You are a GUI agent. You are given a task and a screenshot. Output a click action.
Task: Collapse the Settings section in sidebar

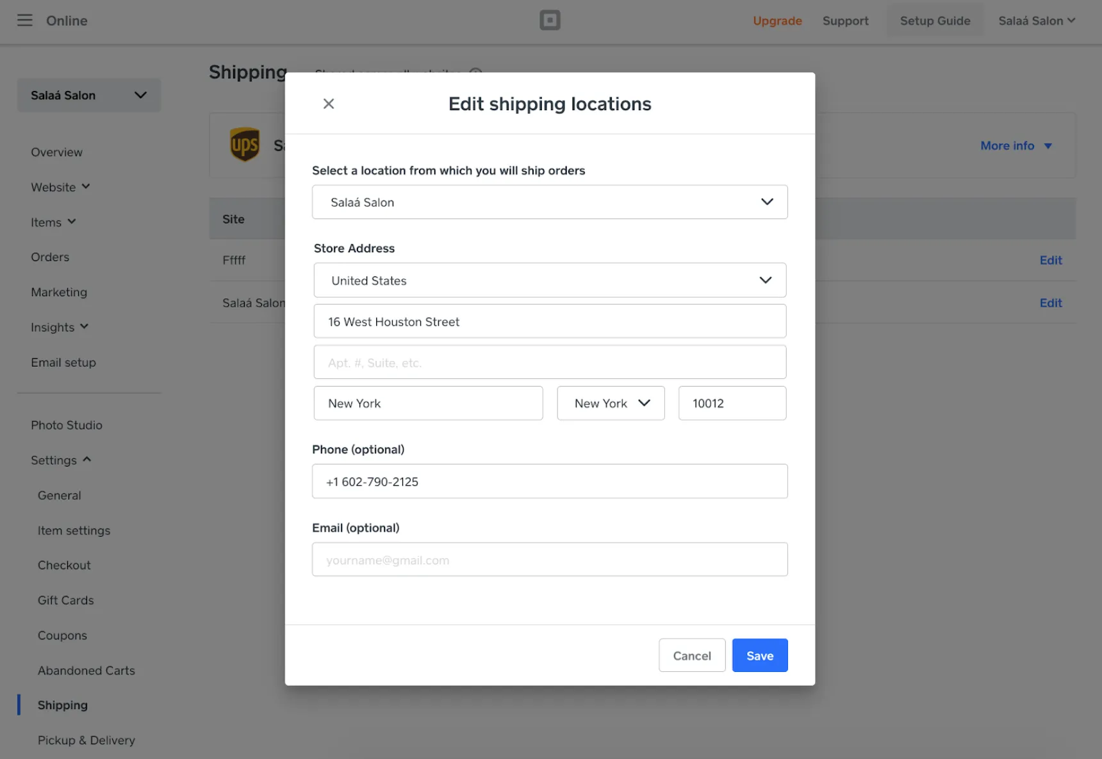click(61, 459)
